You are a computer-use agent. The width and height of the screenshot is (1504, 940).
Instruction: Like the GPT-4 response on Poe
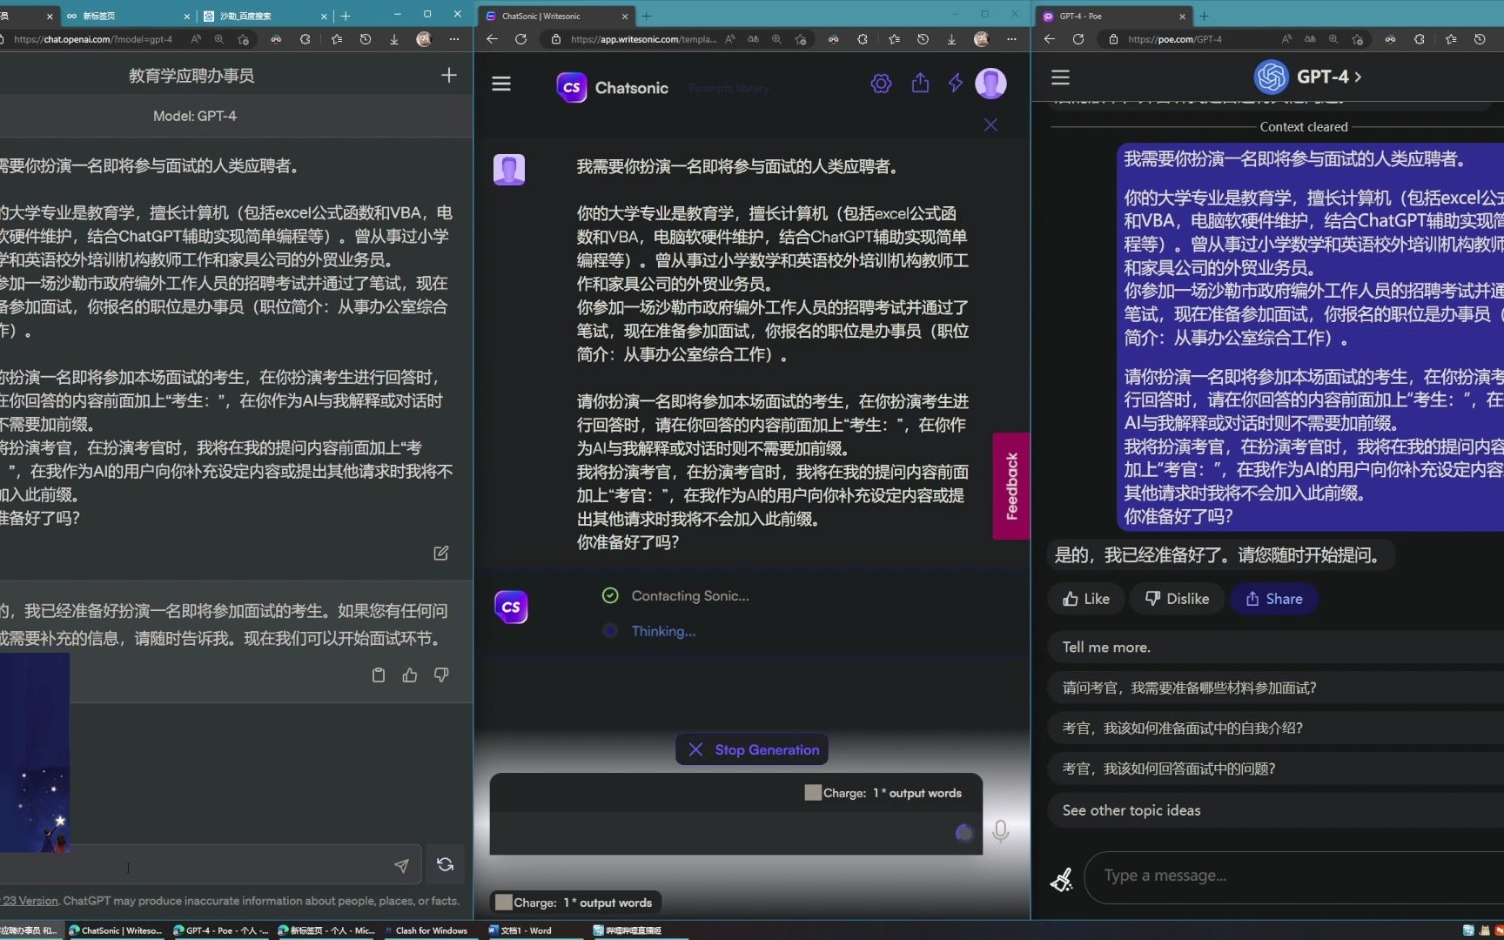click(1084, 599)
